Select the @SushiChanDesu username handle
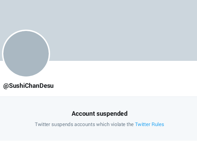Viewport: 197px width, 141px height. [29, 86]
